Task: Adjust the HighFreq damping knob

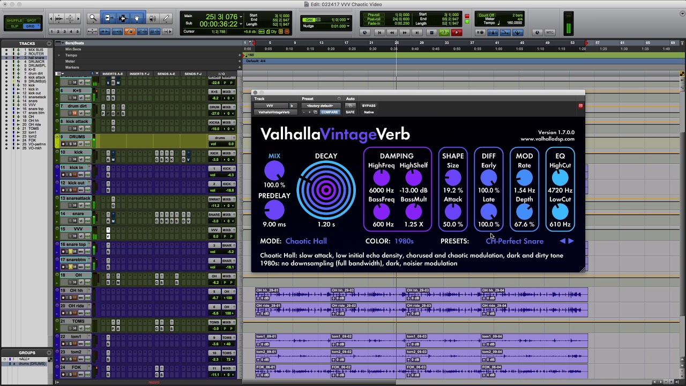Action: (381, 178)
